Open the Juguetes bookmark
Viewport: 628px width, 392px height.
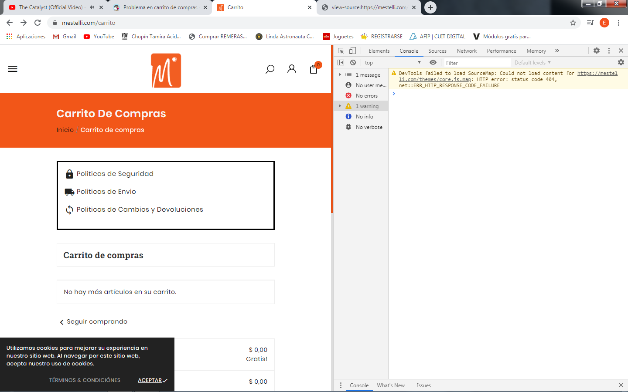[338, 37]
